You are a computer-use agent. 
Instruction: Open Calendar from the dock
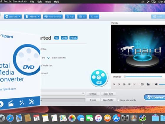(x=37, y=118)
